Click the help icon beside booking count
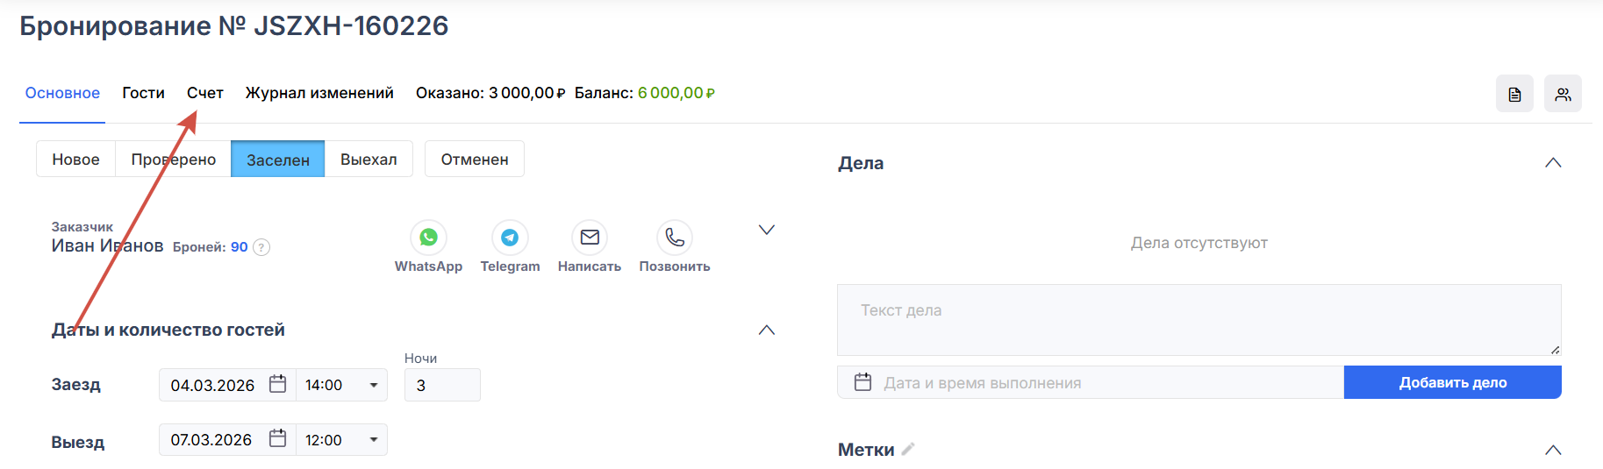1603x469 pixels. (261, 247)
